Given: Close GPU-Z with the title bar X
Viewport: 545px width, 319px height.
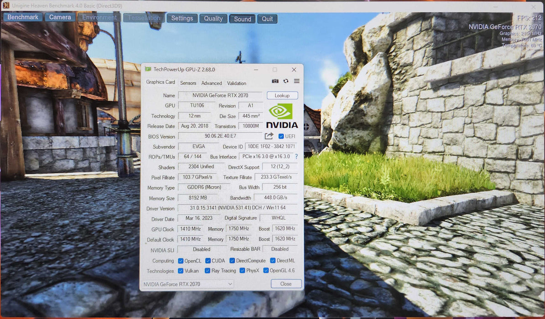Looking at the screenshot, I should [x=294, y=70].
